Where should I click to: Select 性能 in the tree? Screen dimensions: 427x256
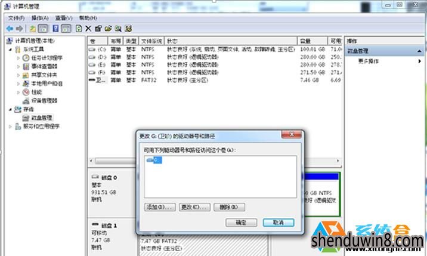click(x=37, y=92)
